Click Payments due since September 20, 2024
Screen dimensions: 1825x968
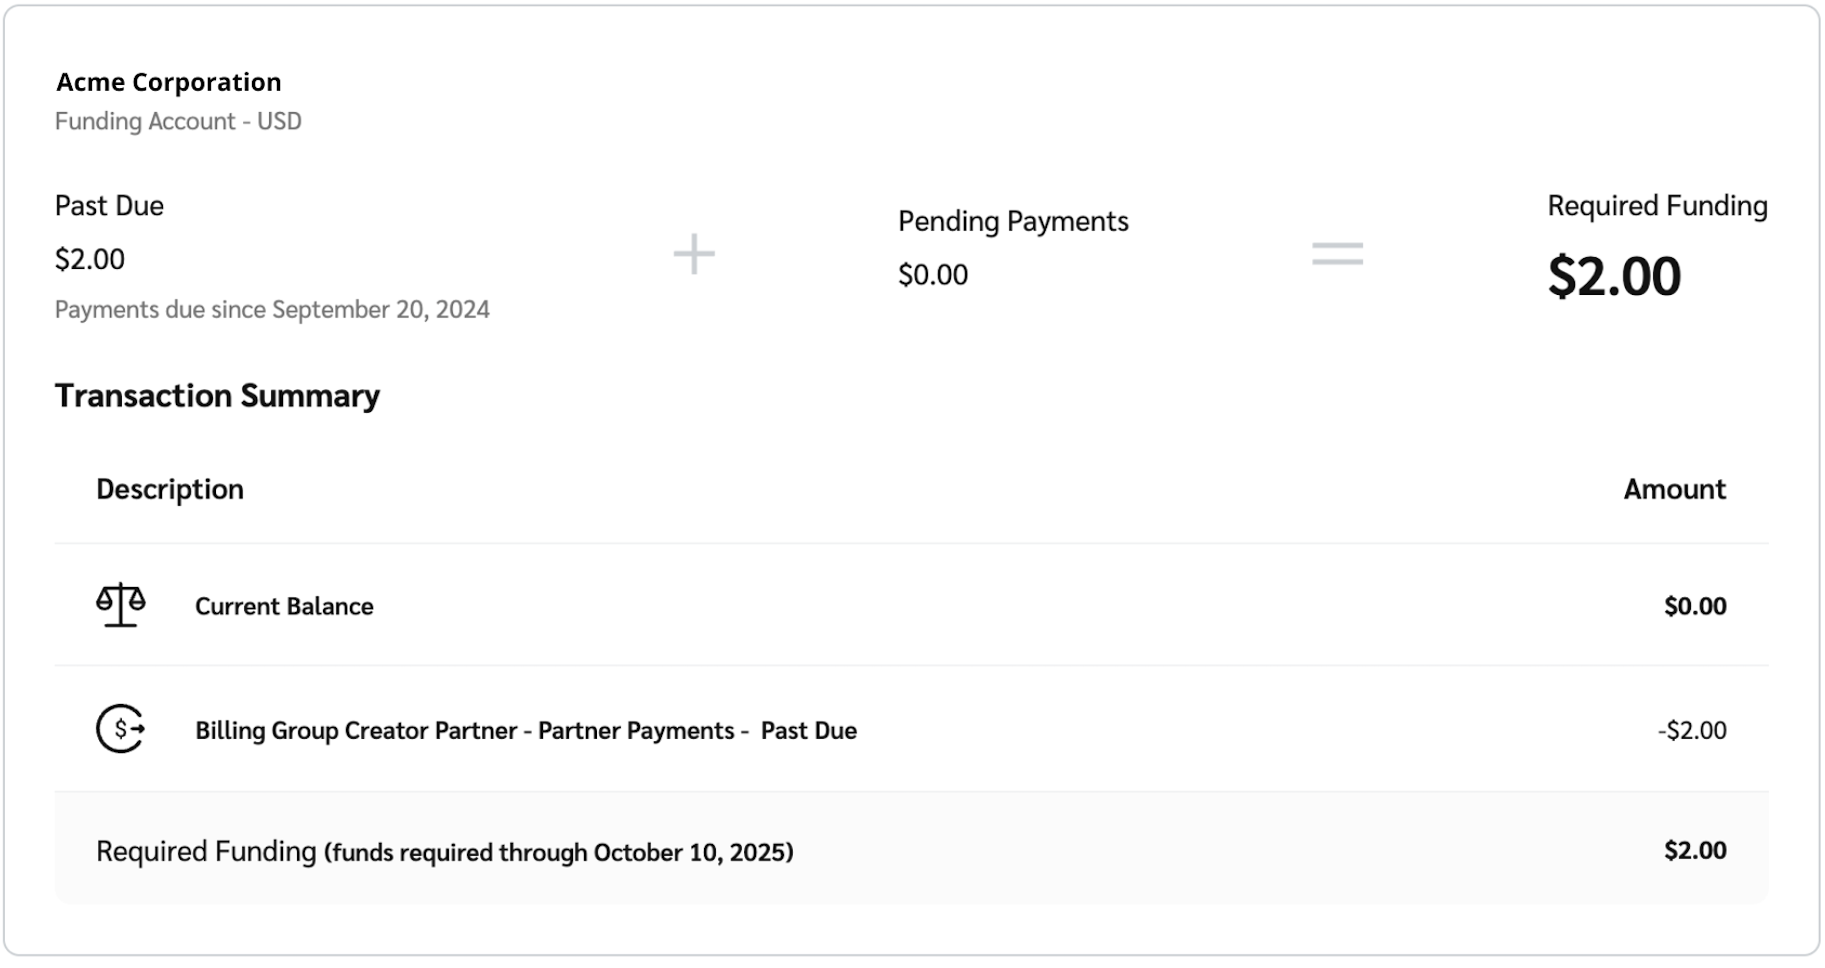[x=272, y=310]
